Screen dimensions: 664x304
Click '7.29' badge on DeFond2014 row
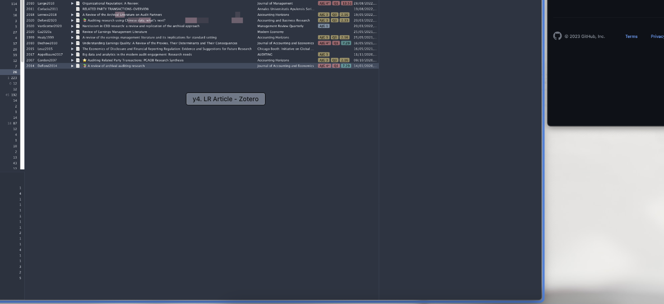tap(346, 65)
